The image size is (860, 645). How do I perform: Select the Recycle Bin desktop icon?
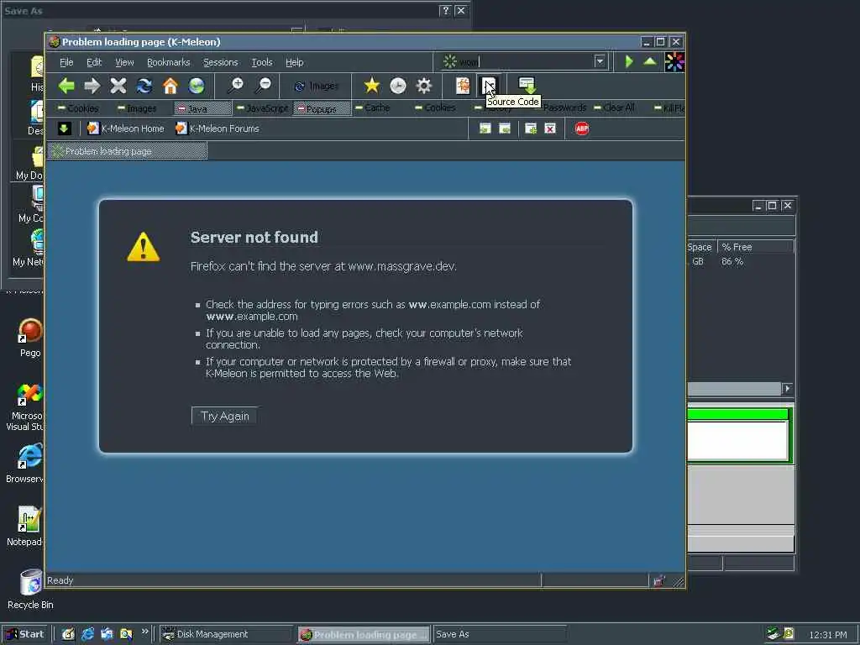click(x=30, y=590)
